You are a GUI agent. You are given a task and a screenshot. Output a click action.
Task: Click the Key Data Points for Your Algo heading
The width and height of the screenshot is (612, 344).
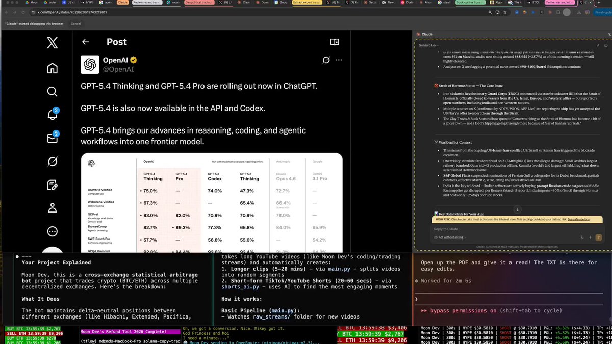click(459, 213)
